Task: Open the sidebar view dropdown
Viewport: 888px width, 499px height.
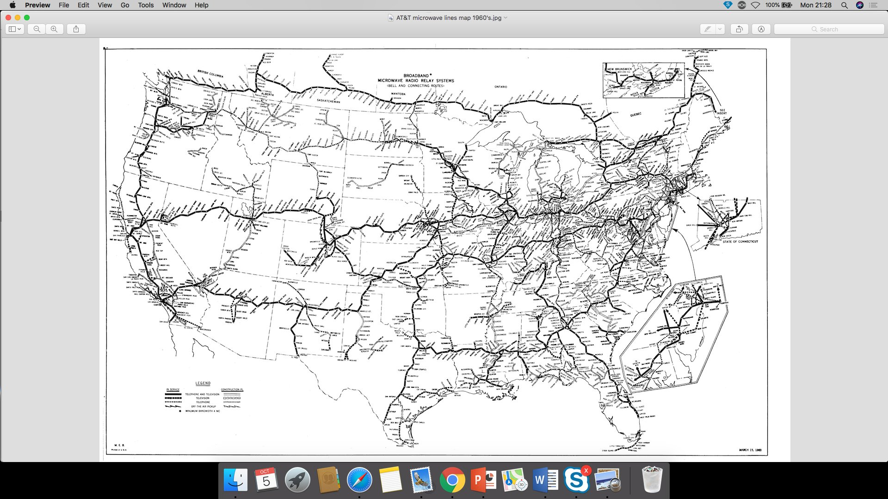Action: (15, 29)
